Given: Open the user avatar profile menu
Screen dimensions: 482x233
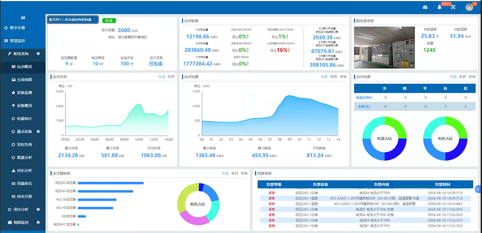Looking at the screenshot, I should 469,7.
